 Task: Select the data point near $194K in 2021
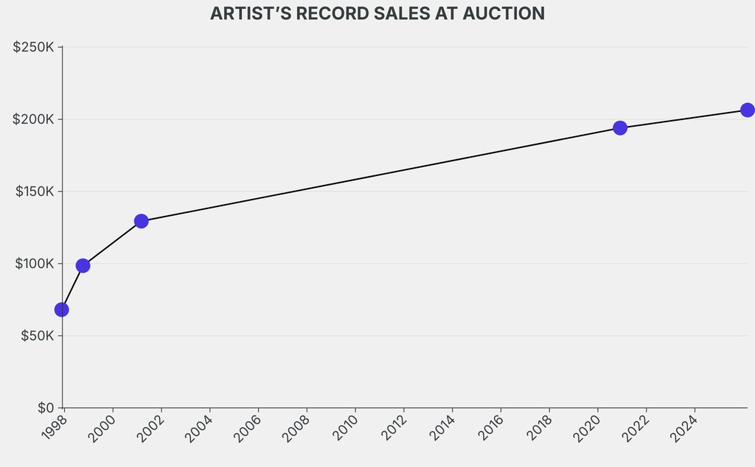coord(620,128)
